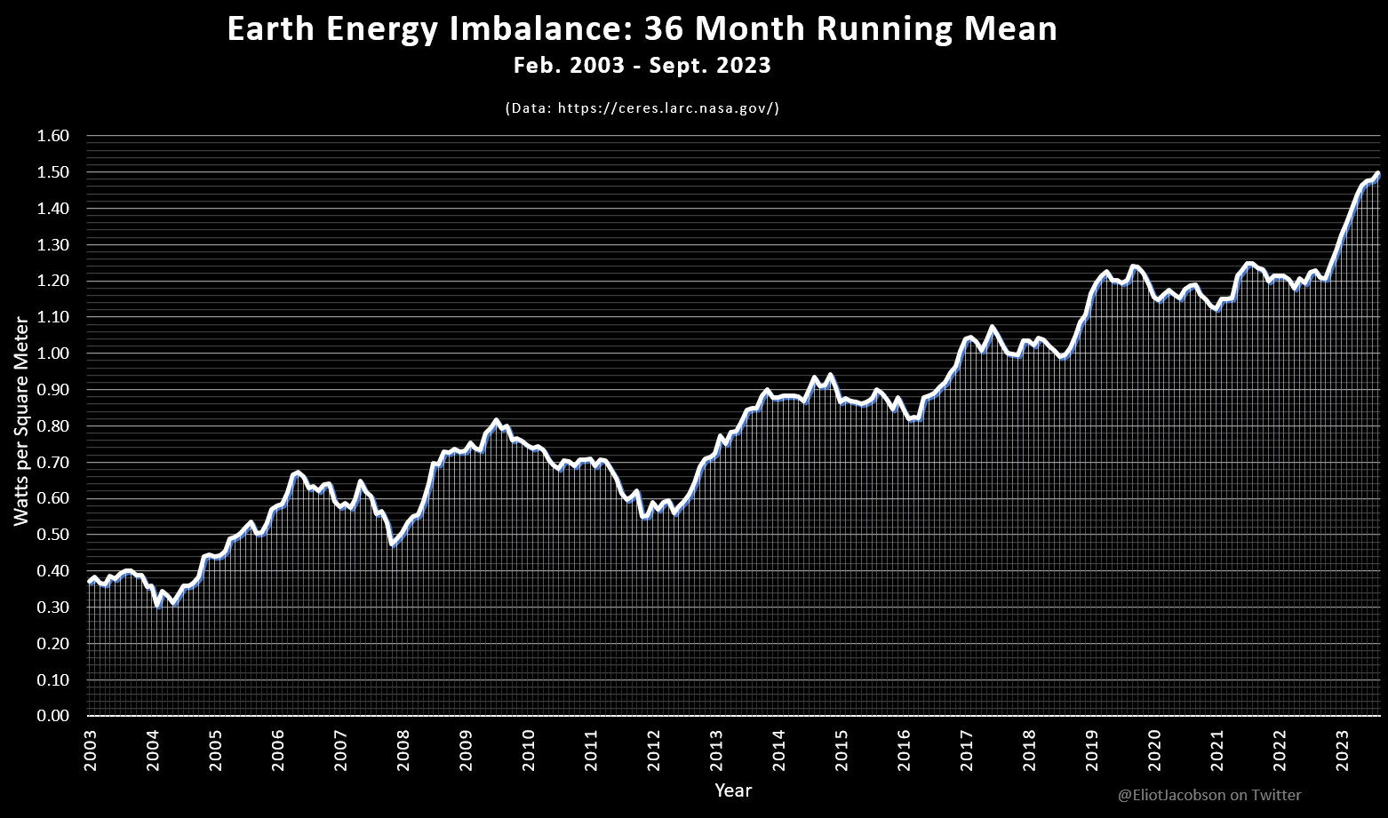Click the 0.00 y-axis tick label

coord(52,716)
